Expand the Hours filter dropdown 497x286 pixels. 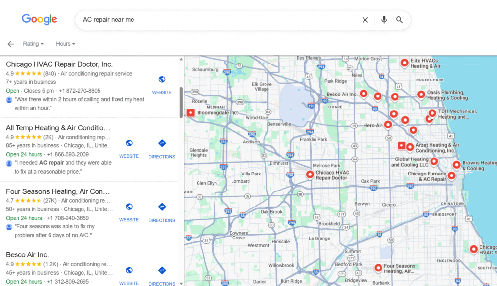point(66,44)
